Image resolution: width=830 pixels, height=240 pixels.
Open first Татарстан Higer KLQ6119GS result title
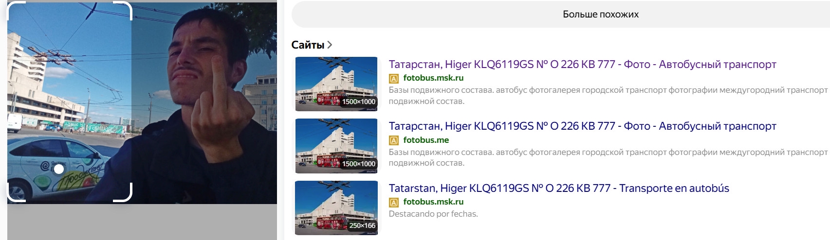(582, 64)
